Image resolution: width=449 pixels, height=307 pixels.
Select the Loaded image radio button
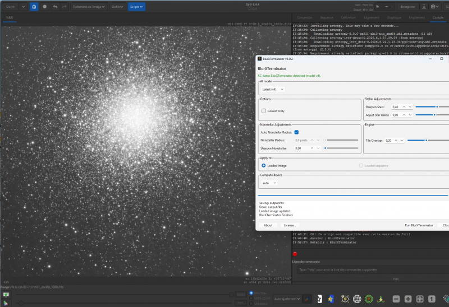tap(264, 166)
